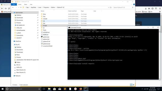162x91 pixels.
Task: Open ActivePresenter pinned folder
Action: [21, 30]
